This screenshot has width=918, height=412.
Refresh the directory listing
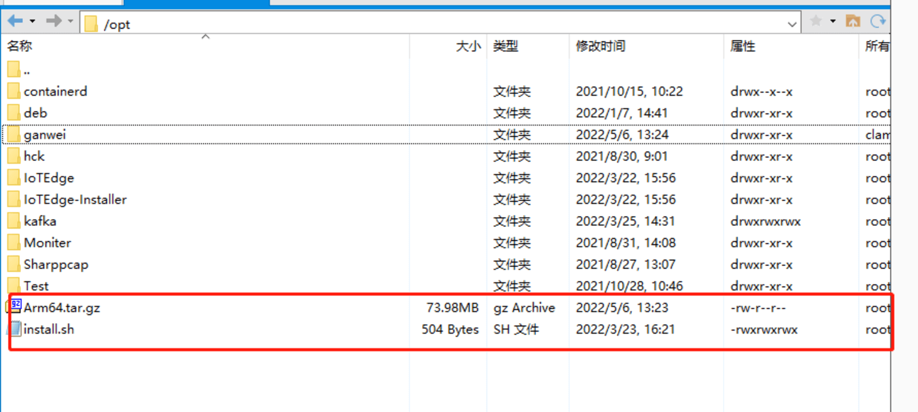(x=878, y=21)
